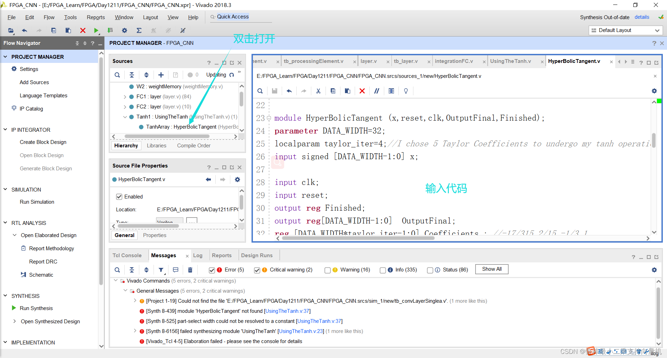Open UsingTheTanh.v:37 link in Synth 8-439
The width and height of the screenshot is (667, 358).
[287, 311]
